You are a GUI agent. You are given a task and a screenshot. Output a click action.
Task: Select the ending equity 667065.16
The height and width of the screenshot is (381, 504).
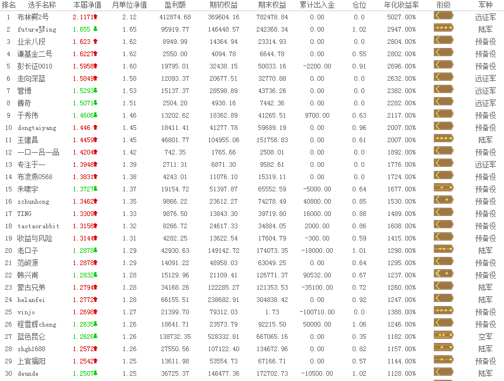272,337
